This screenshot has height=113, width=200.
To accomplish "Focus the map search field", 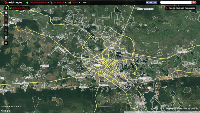I will (x=176, y=2).
